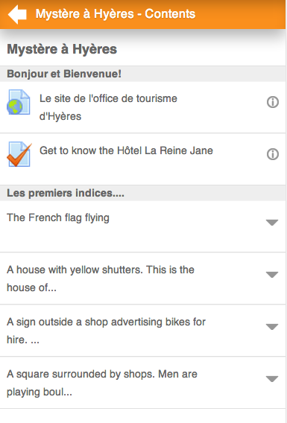Viewport: 287px width, 423px height.
Task: Open the globe URL resource icon
Action: (x=19, y=102)
